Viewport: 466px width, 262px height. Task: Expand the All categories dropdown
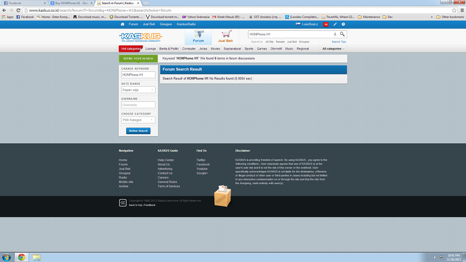tap(333, 49)
